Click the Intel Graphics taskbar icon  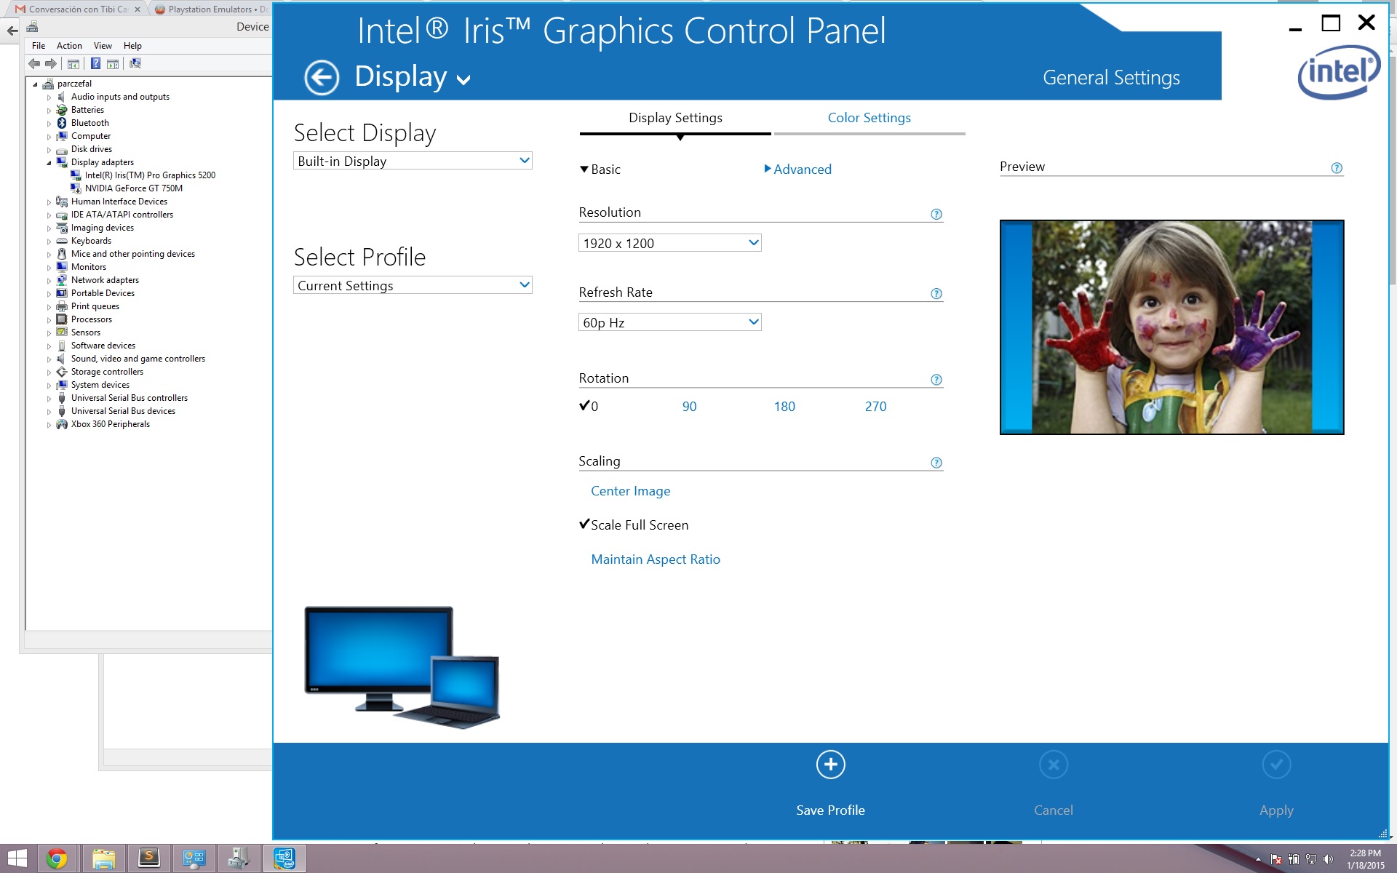click(x=284, y=858)
